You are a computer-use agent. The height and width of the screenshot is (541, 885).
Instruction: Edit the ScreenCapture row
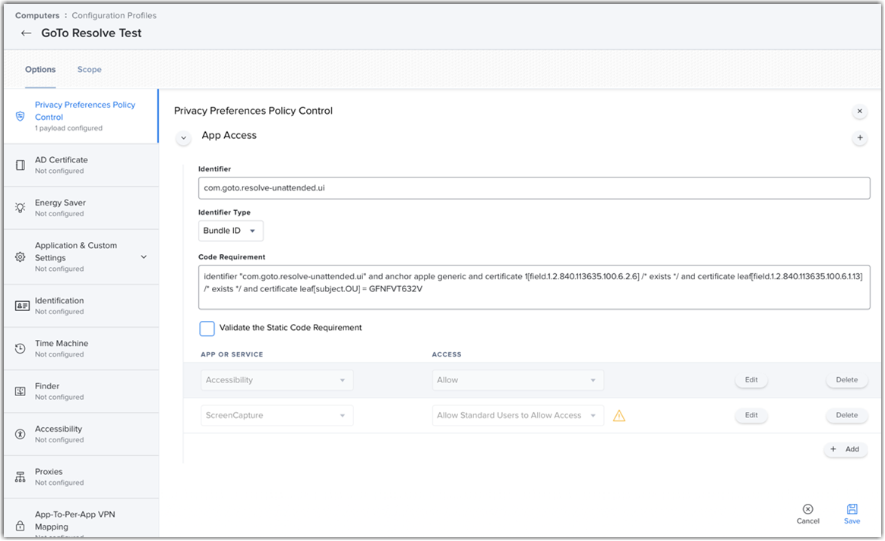coord(751,415)
